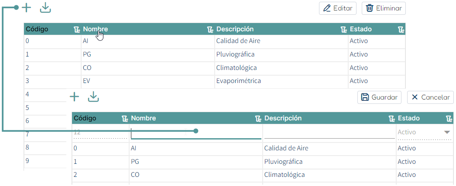This screenshot has height=186, width=456.
Task: Click the Guardar button
Action: point(379,97)
